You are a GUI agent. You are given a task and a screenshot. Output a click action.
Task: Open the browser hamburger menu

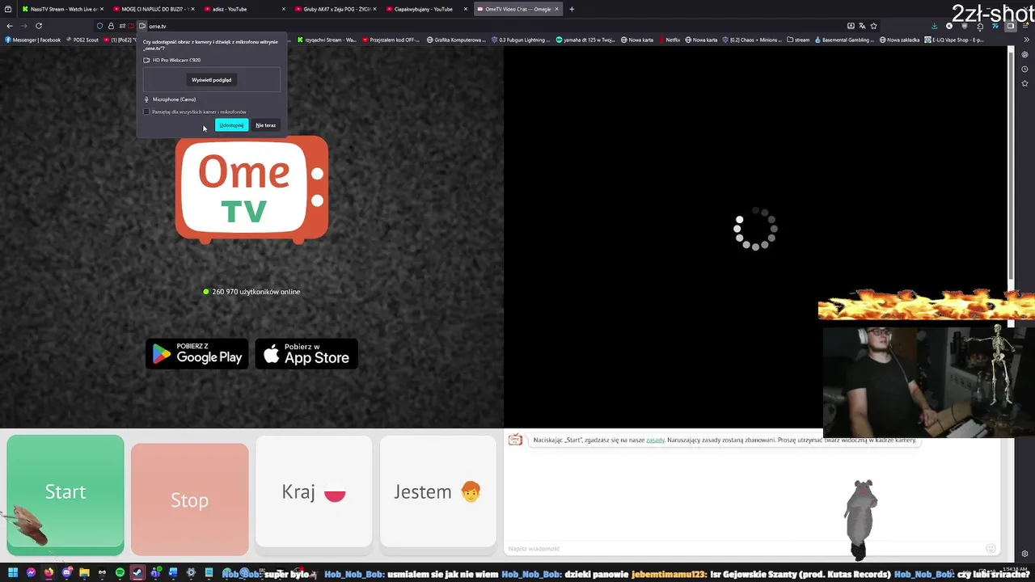1026,26
